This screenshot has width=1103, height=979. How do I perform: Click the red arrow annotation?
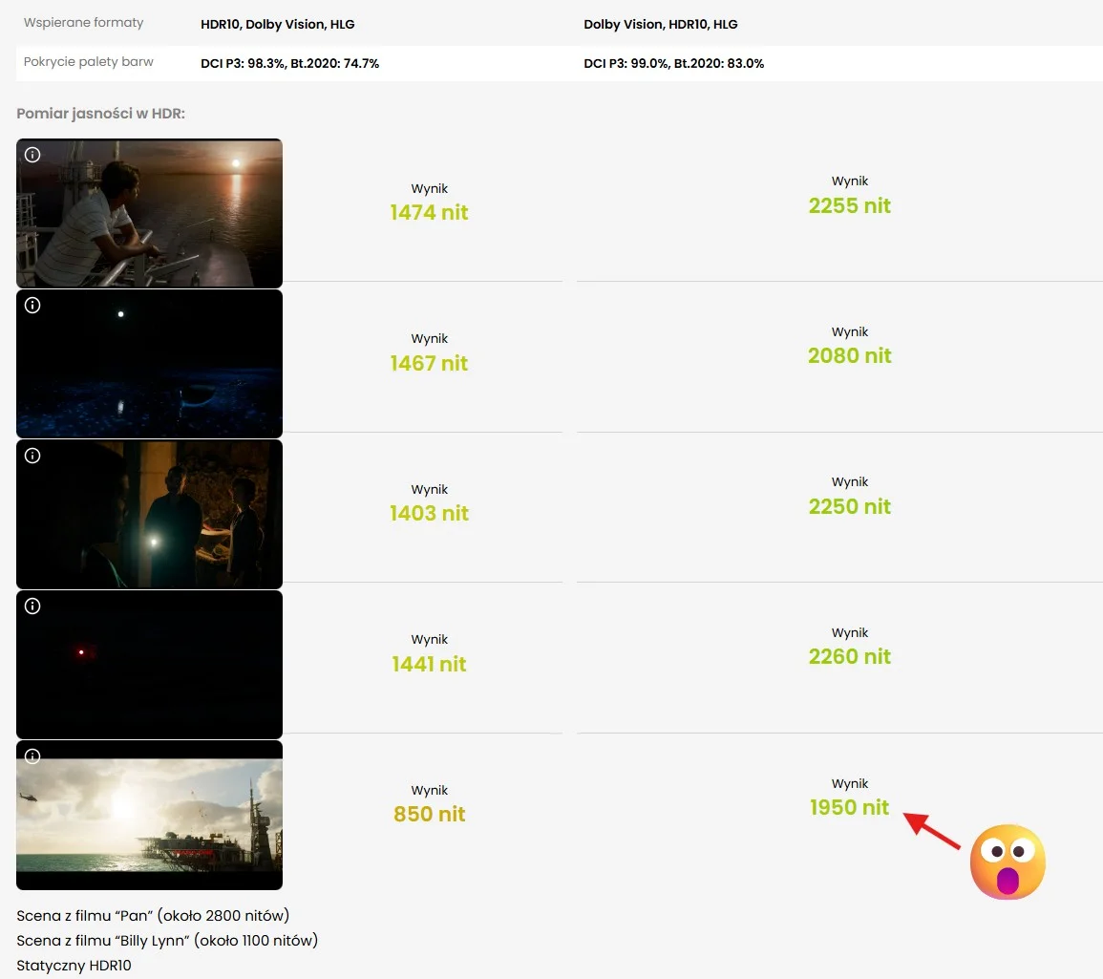coord(931,831)
